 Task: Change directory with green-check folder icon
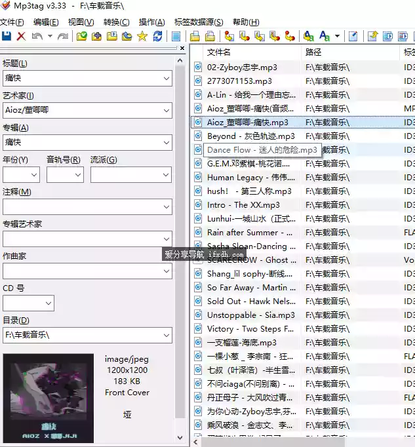tap(81, 36)
